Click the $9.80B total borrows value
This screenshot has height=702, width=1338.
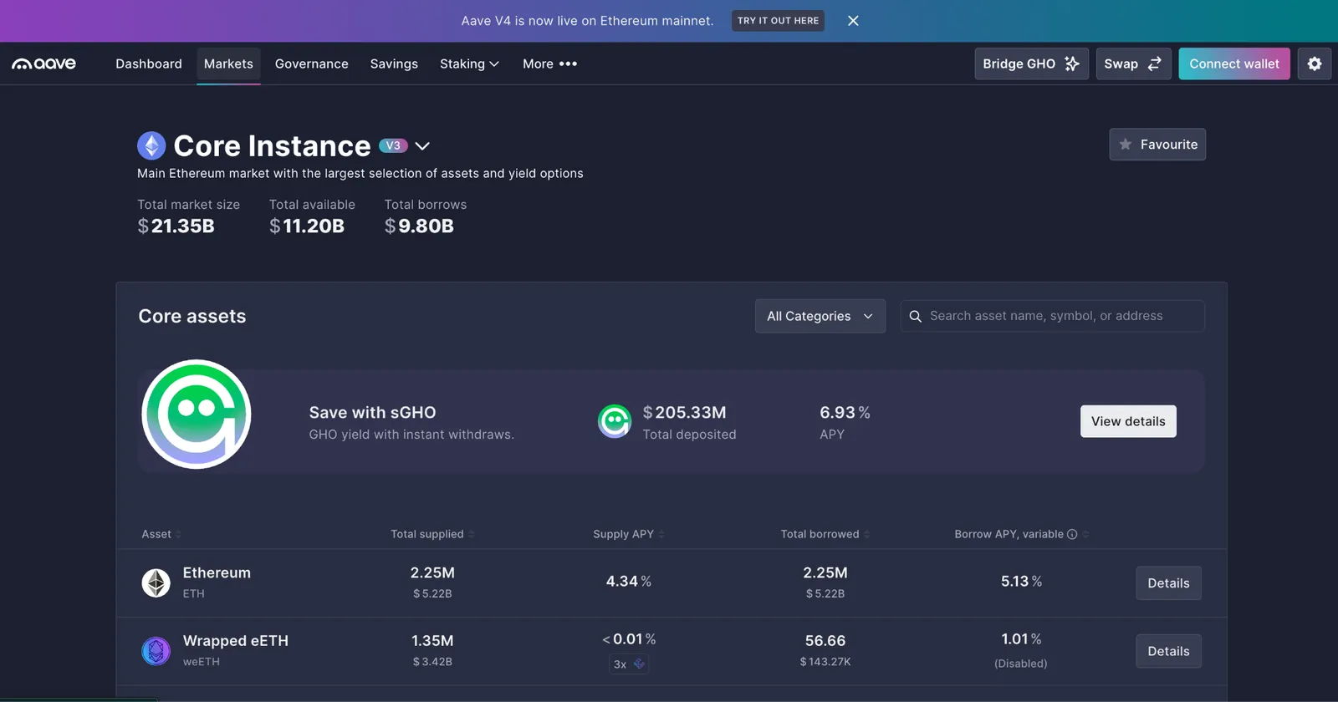click(x=419, y=226)
